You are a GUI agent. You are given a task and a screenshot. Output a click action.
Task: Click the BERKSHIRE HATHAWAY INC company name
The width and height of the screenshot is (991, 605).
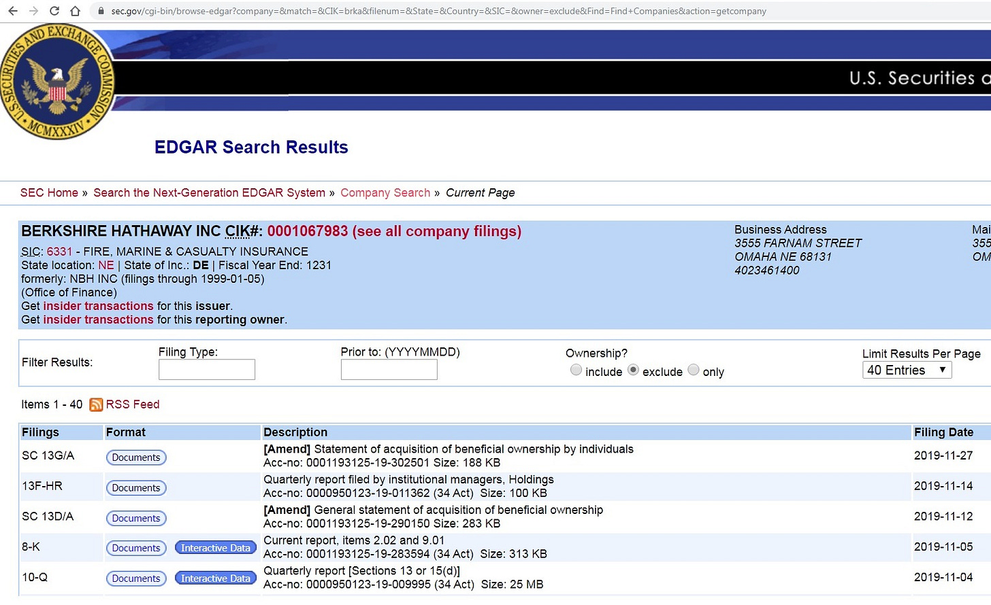121,231
